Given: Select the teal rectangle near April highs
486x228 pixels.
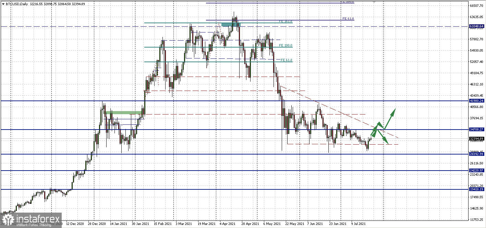Looking at the screenshot, I should [x=231, y=24].
